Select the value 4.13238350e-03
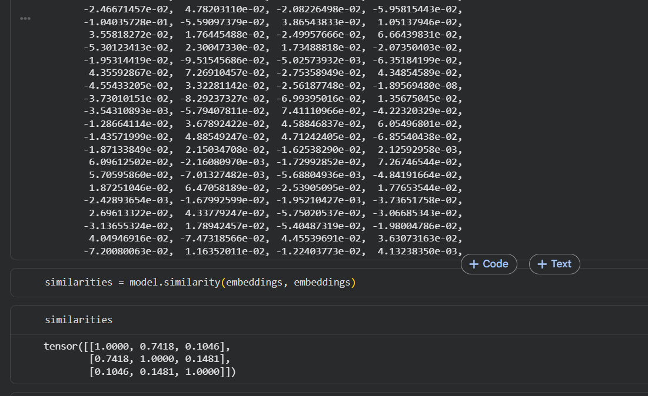Viewport: 648px width, 396px height. 417,251
